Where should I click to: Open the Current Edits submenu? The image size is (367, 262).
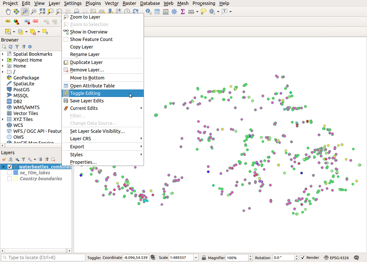point(103,108)
